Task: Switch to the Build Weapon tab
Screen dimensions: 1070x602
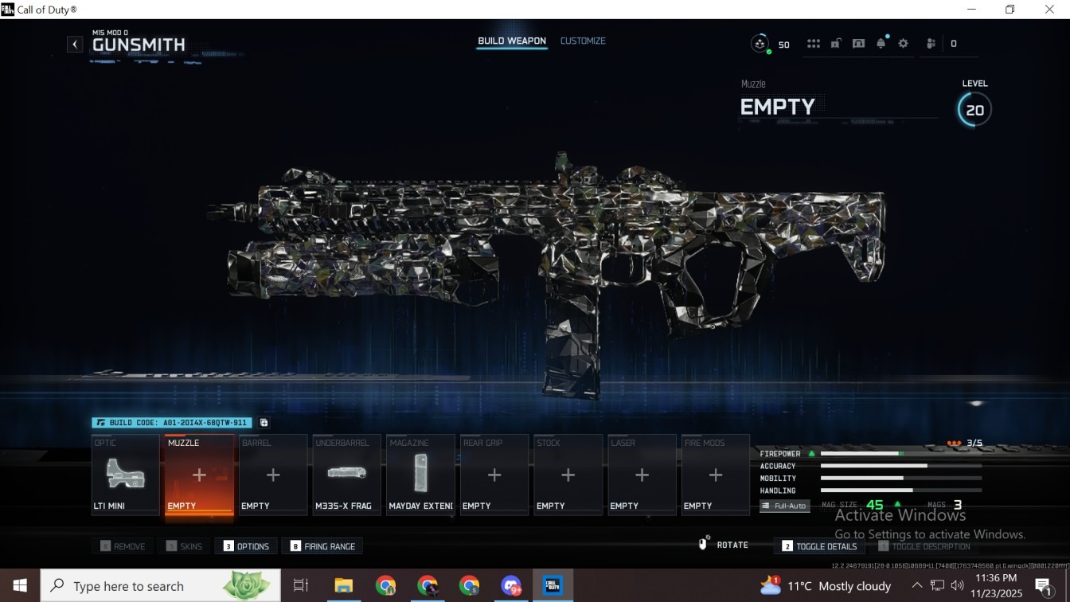Action: tap(512, 41)
